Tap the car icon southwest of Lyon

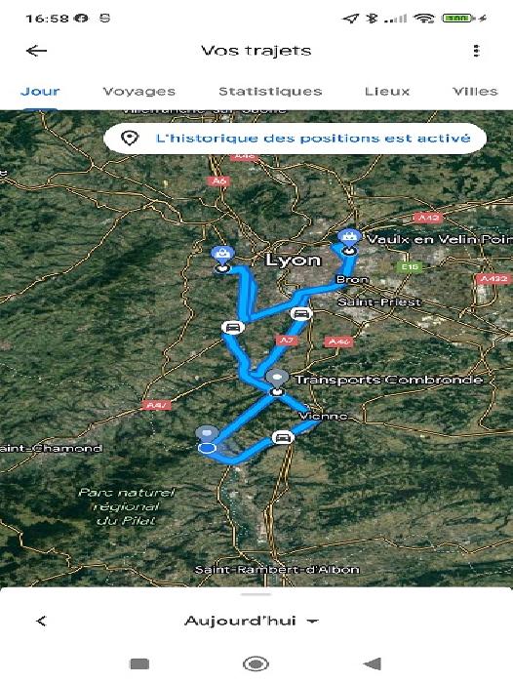(233, 327)
